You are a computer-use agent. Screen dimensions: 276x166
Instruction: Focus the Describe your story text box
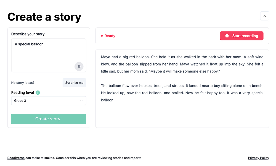point(49,55)
